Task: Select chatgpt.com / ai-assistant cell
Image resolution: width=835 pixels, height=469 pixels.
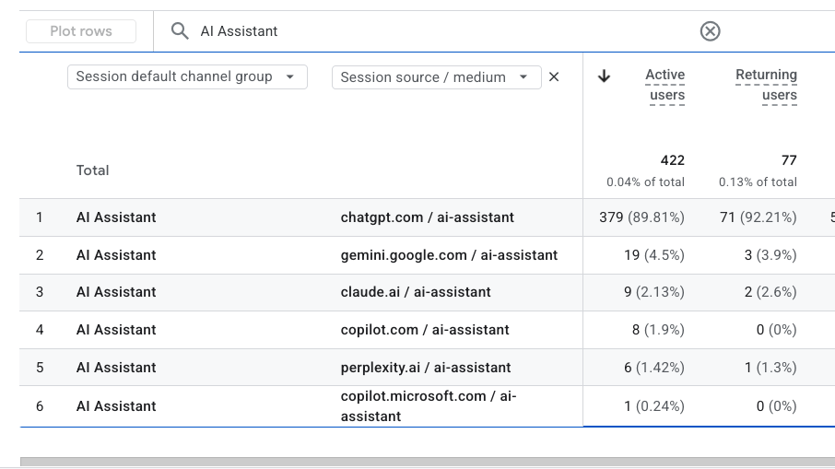Action: click(428, 217)
